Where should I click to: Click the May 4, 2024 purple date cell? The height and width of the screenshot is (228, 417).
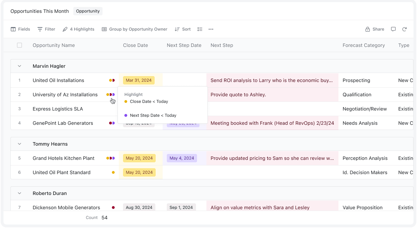182,158
